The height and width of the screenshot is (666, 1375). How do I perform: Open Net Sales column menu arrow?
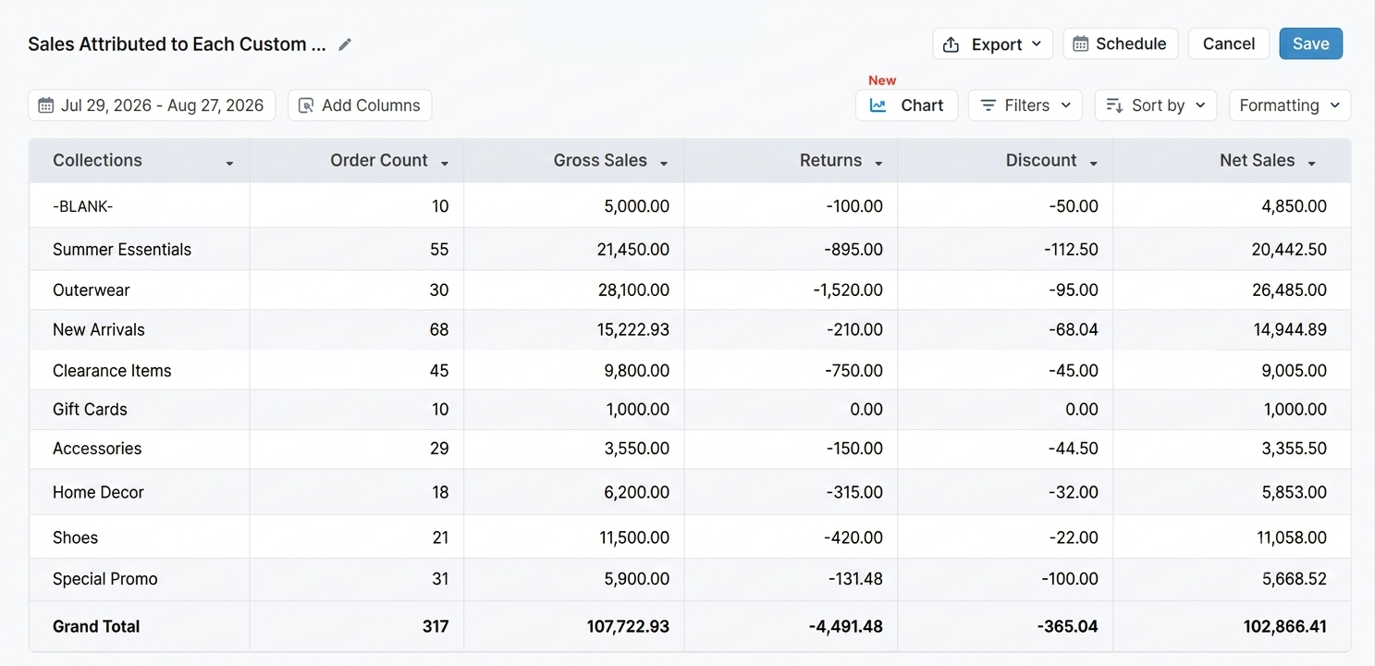pos(1311,163)
